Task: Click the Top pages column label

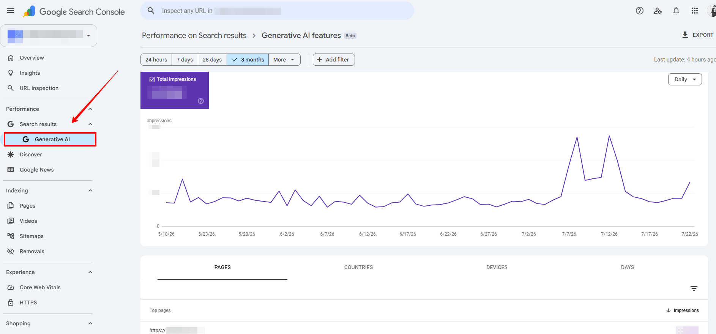Action: tap(160, 310)
